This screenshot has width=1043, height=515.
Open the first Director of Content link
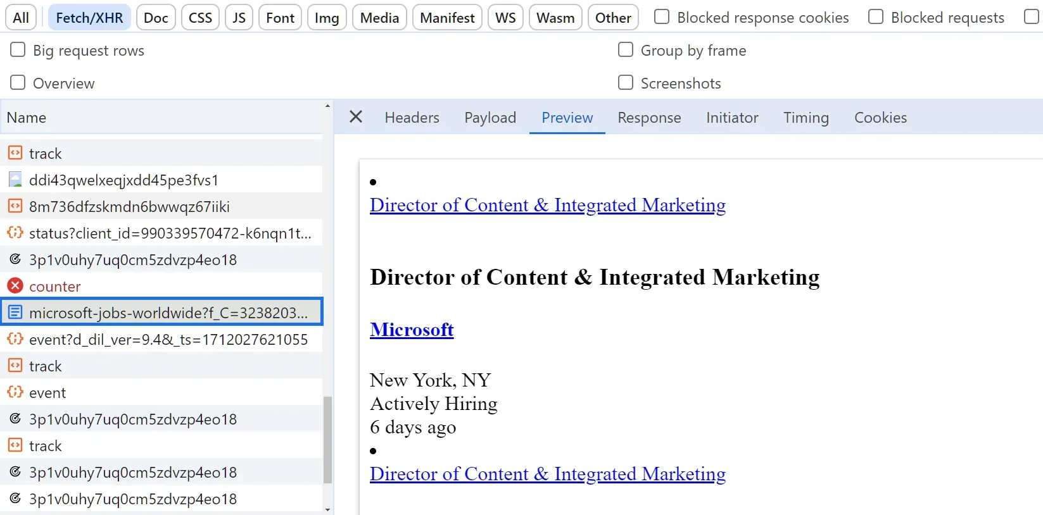548,205
